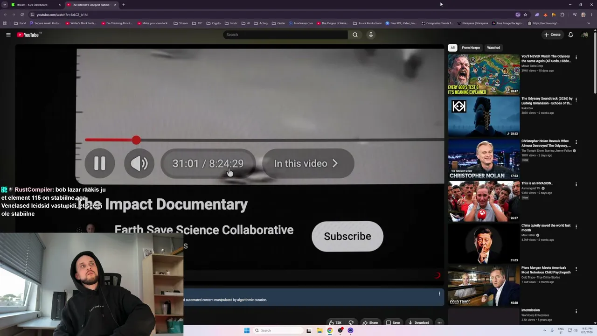The height and width of the screenshot is (336, 597).
Task: Open the CHRISTOPHER NOLAN Tonight Show thumbnail
Action: [484, 159]
